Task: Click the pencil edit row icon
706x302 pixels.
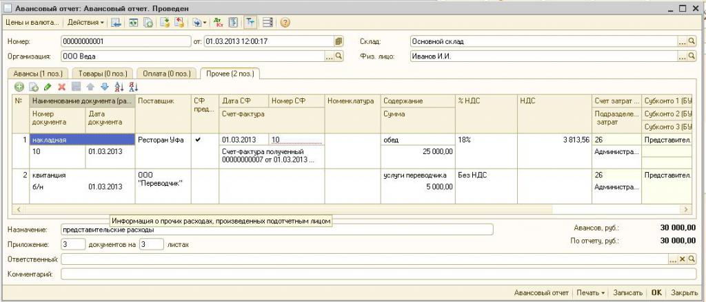Action: tap(48, 87)
